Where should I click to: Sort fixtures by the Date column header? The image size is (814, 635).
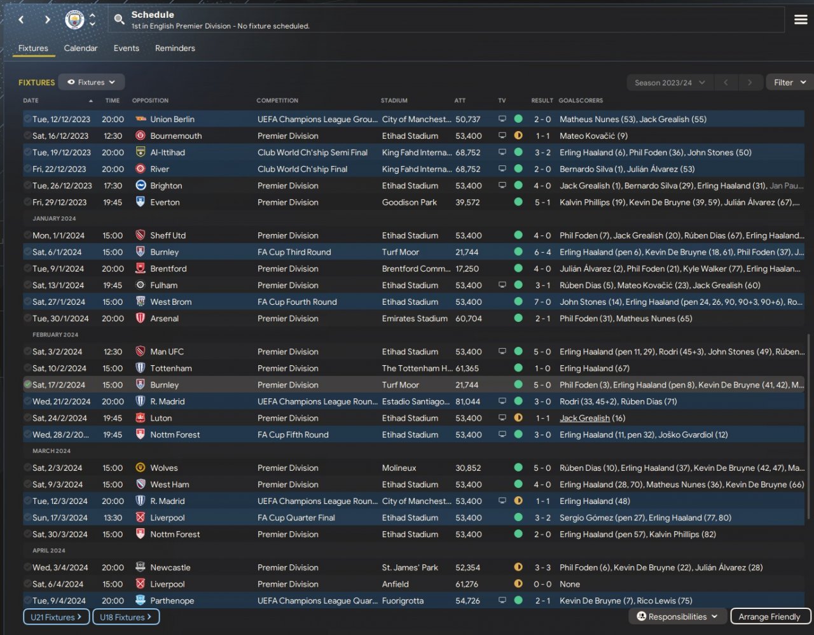(x=31, y=101)
